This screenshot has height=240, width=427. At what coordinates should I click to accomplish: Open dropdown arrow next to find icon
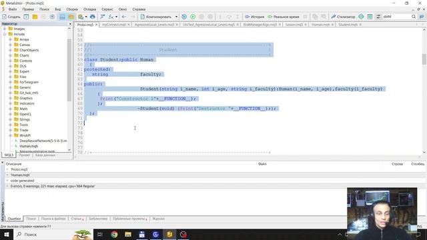[86, 17]
